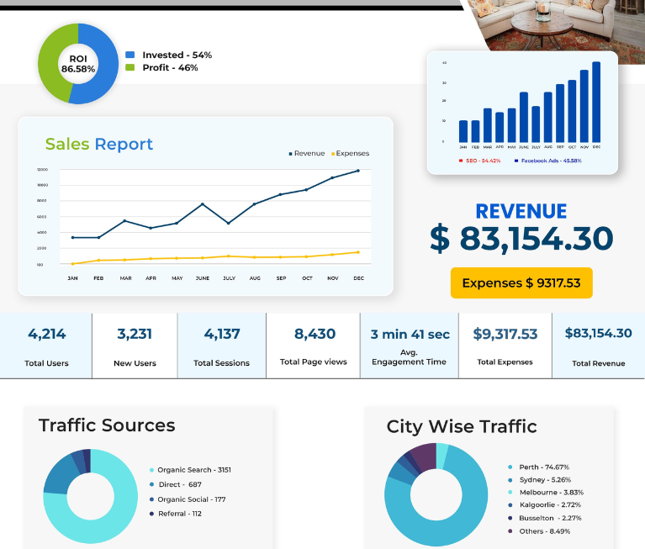Select the Total Sessions 4,137 card
645x549 pixels.
pos(222,346)
